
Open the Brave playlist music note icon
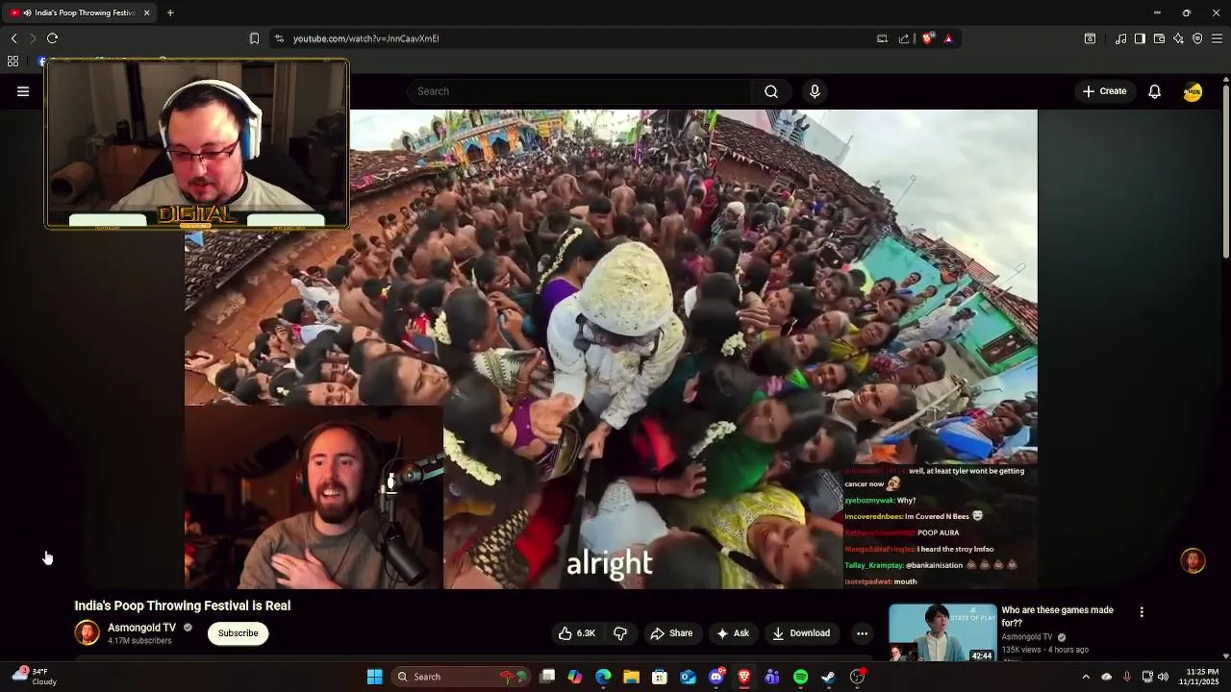tap(1120, 38)
